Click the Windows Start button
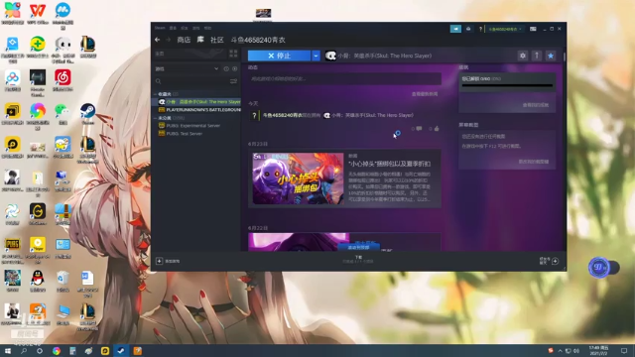 (8, 351)
